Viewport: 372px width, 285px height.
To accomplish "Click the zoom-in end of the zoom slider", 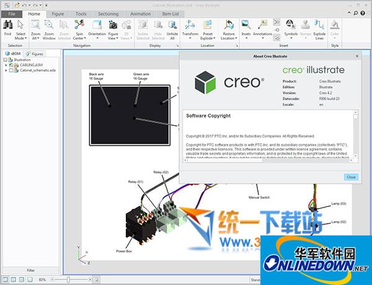I will (x=90, y=280).
